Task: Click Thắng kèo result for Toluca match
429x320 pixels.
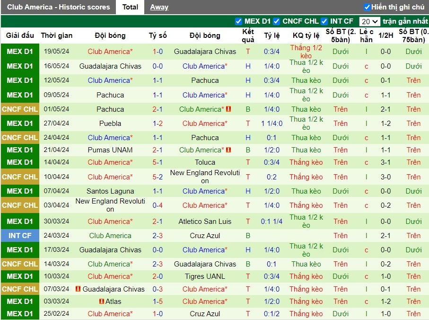Action: (306, 162)
